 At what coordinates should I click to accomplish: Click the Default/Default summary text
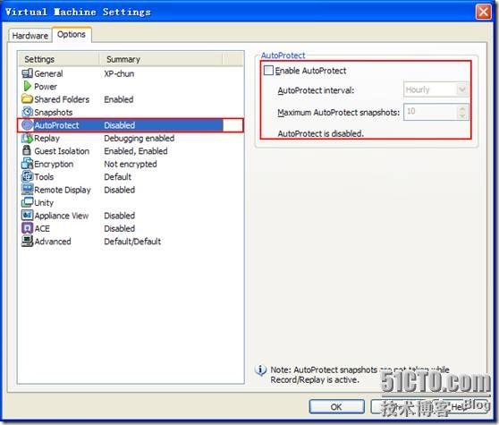132,242
